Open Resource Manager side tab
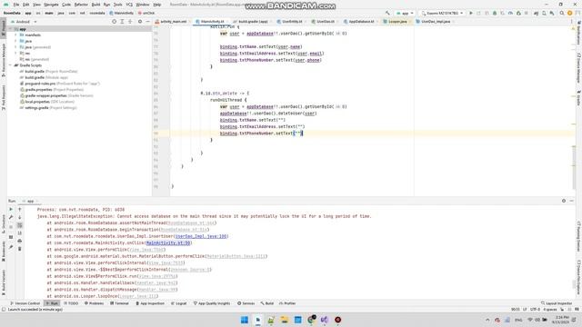Screen dimensions: 582x327 tap(4, 59)
